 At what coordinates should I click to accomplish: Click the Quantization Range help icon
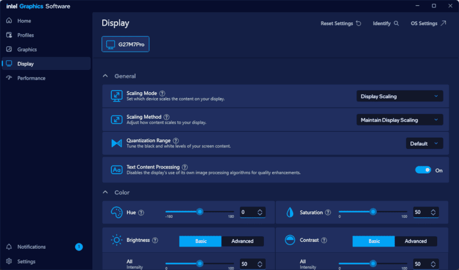[176, 140]
